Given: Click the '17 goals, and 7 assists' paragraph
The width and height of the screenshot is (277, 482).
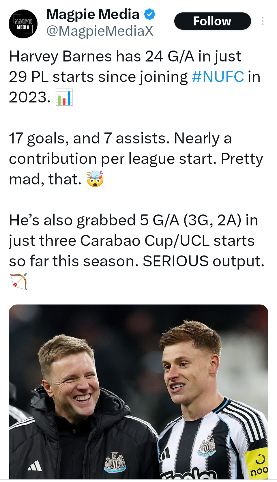Looking at the screenshot, I should (136, 159).
